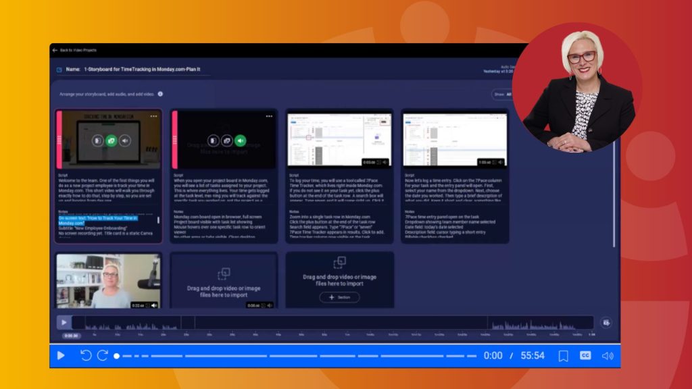Image resolution: width=692 pixels, height=389 pixels.
Task: Click the audio speaker icon on first section
Action: tap(125, 140)
